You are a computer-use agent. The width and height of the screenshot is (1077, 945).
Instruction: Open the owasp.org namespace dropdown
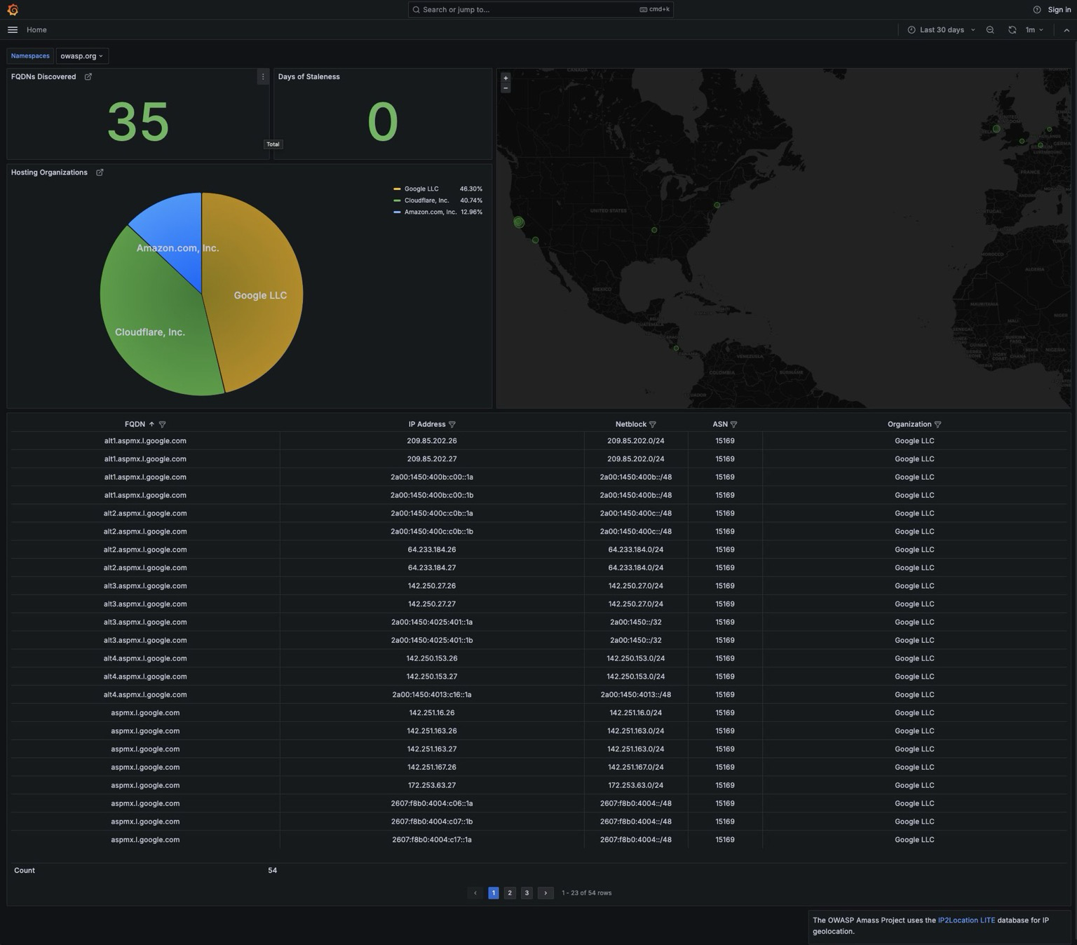[81, 56]
